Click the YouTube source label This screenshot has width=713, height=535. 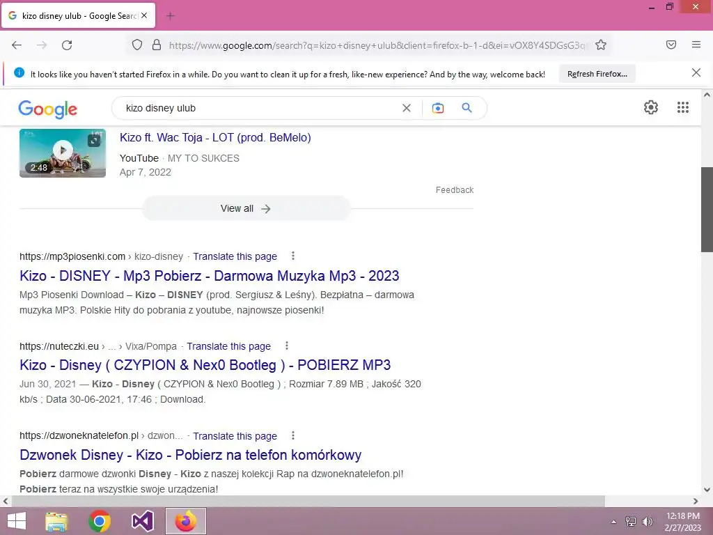[x=139, y=158]
